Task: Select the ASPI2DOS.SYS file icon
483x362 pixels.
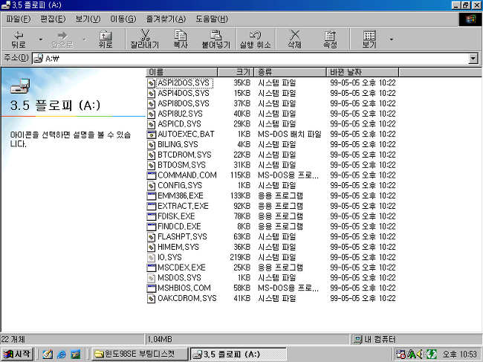Action: (x=151, y=83)
